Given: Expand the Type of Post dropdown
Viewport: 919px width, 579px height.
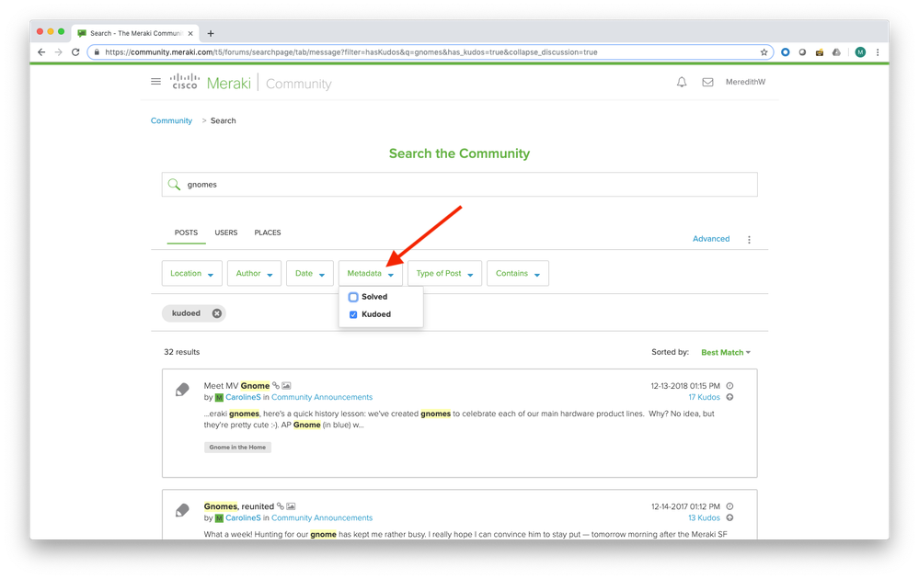Looking at the screenshot, I should click(444, 274).
